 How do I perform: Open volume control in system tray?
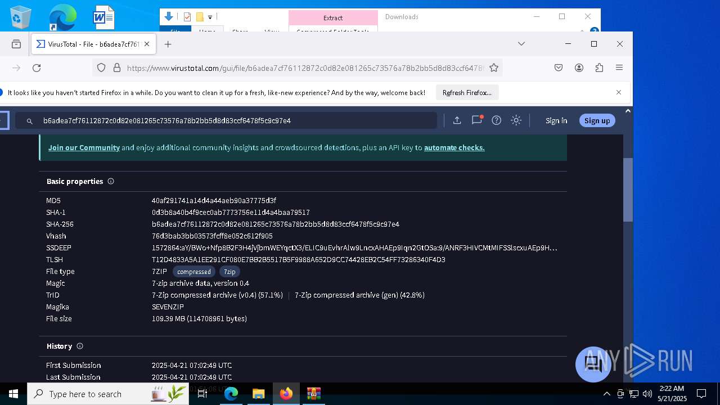pyautogui.click(x=647, y=394)
